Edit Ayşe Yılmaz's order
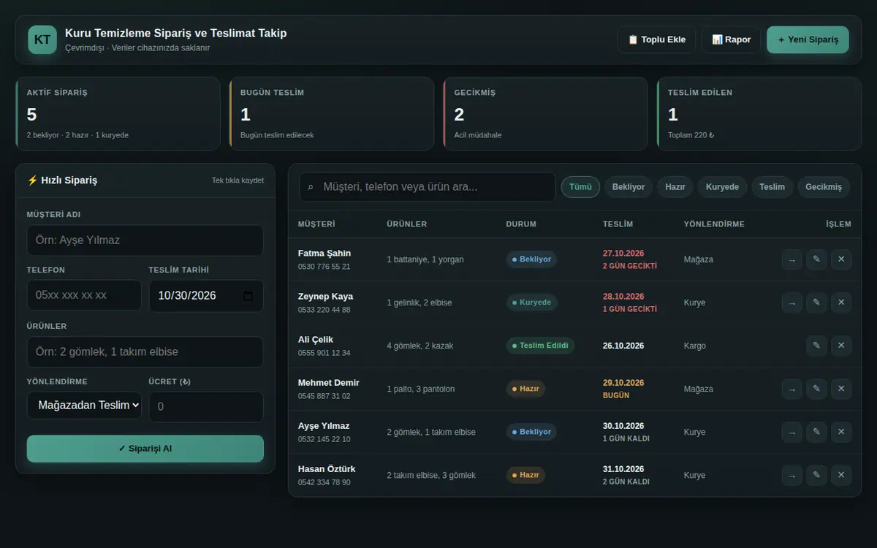Image resolution: width=877 pixels, height=548 pixels. tap(816, 432)
